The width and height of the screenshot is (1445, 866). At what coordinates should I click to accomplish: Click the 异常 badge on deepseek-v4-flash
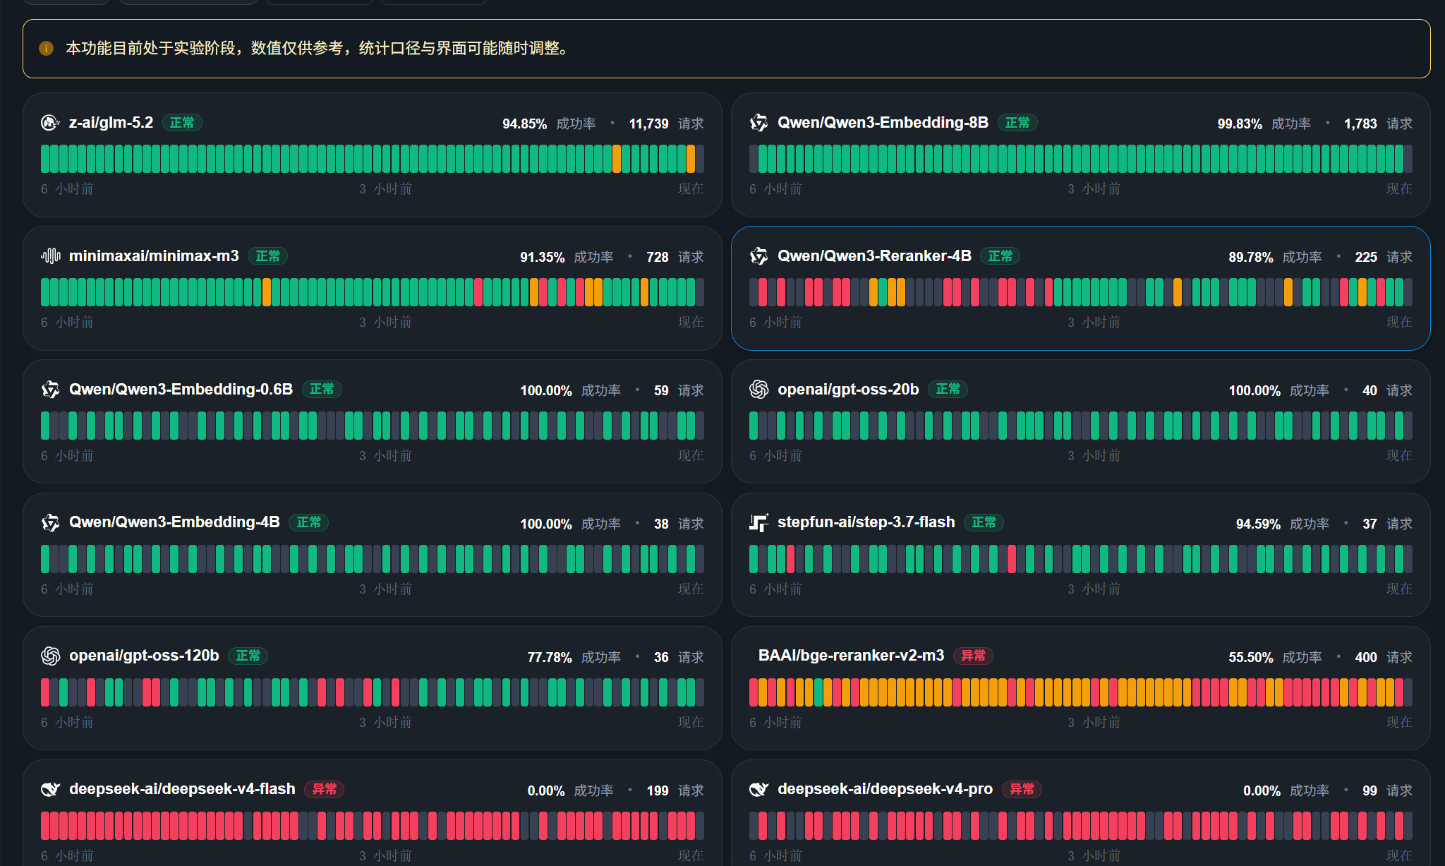[x=324, y=789]
